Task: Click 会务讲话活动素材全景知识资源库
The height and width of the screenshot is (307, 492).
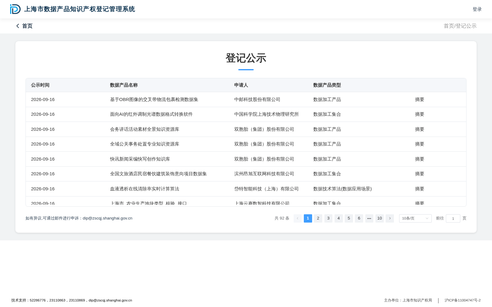Action: pyautogui.click(x=145, y=129)
